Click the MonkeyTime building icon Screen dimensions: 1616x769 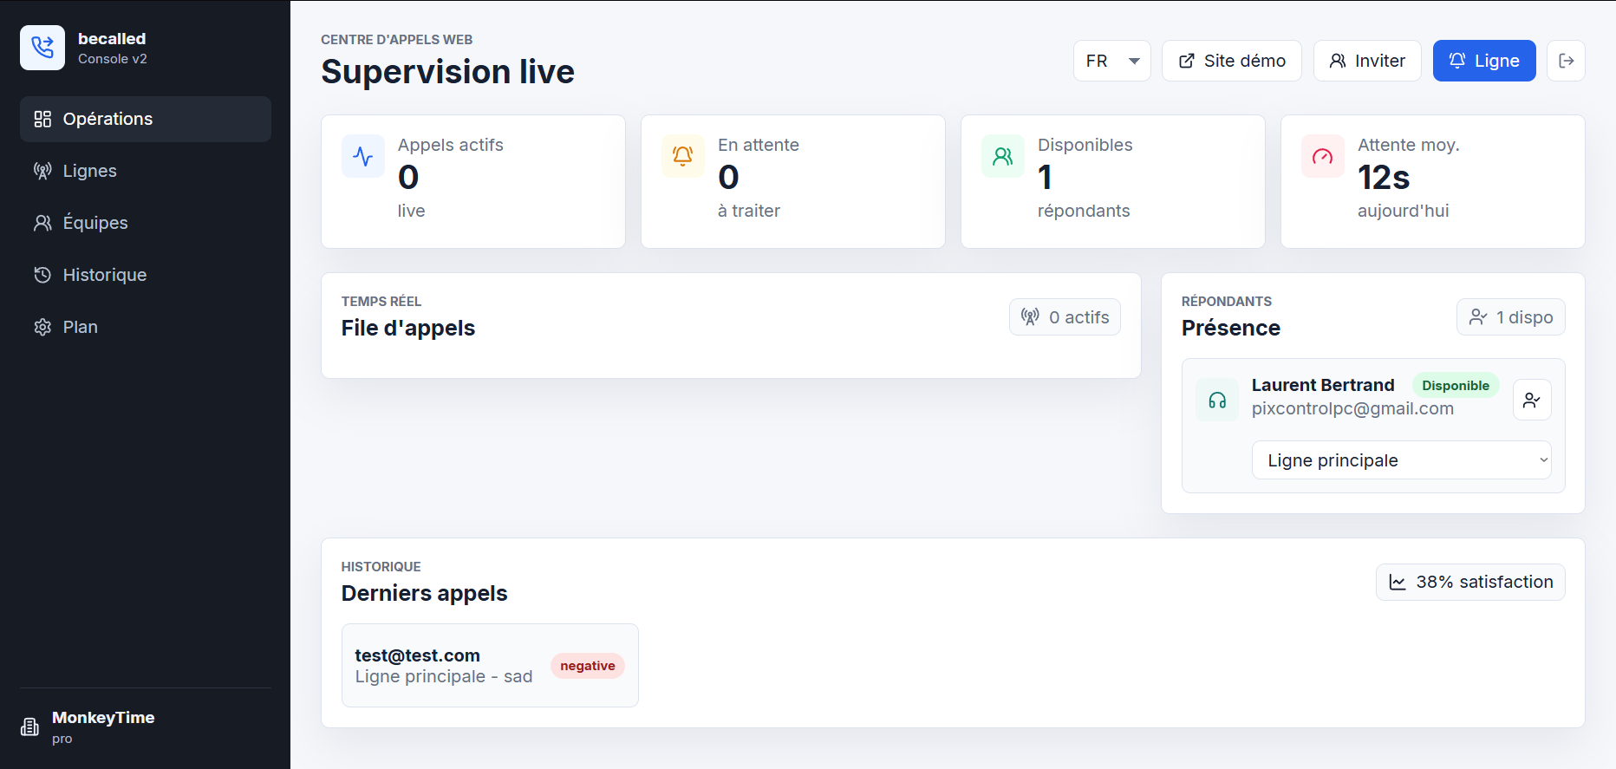[30, 727]
